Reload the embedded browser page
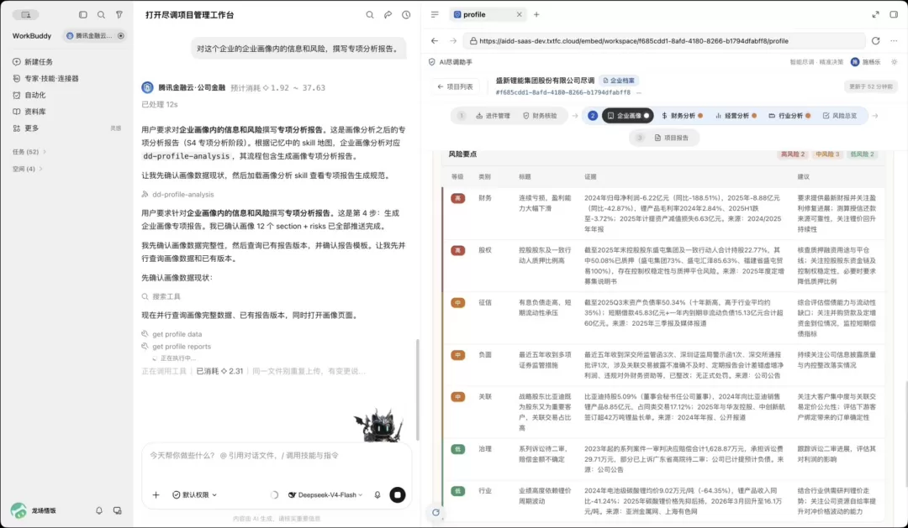Screen dimensions: 908x528 click(x=875, y=41)
